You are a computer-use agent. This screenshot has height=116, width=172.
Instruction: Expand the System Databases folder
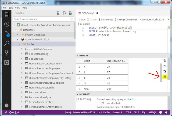click(x=17, y=34)
